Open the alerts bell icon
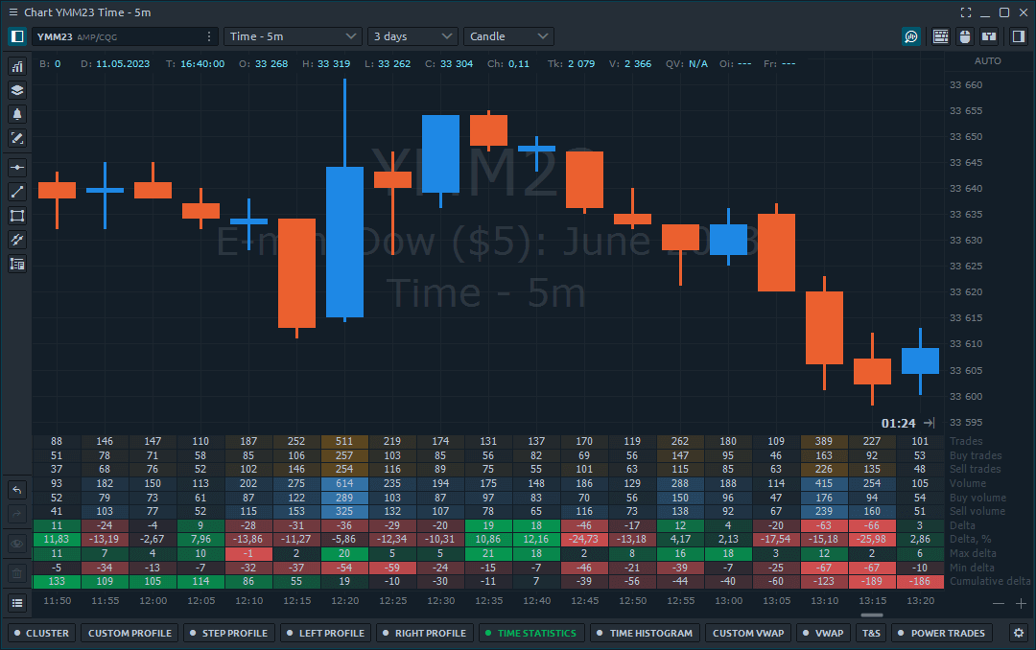 click(16, 114)
